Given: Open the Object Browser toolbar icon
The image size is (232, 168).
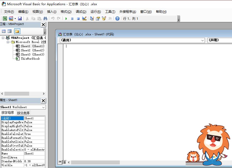Looking at the screenshot, I should [x=104, y=18].
